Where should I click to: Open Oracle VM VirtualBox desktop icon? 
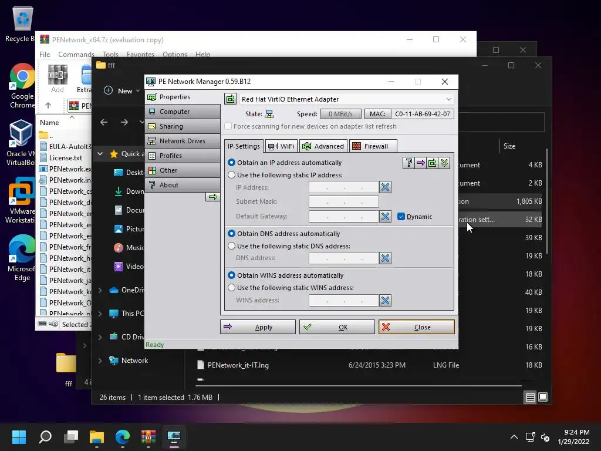[x=21, y=143]
